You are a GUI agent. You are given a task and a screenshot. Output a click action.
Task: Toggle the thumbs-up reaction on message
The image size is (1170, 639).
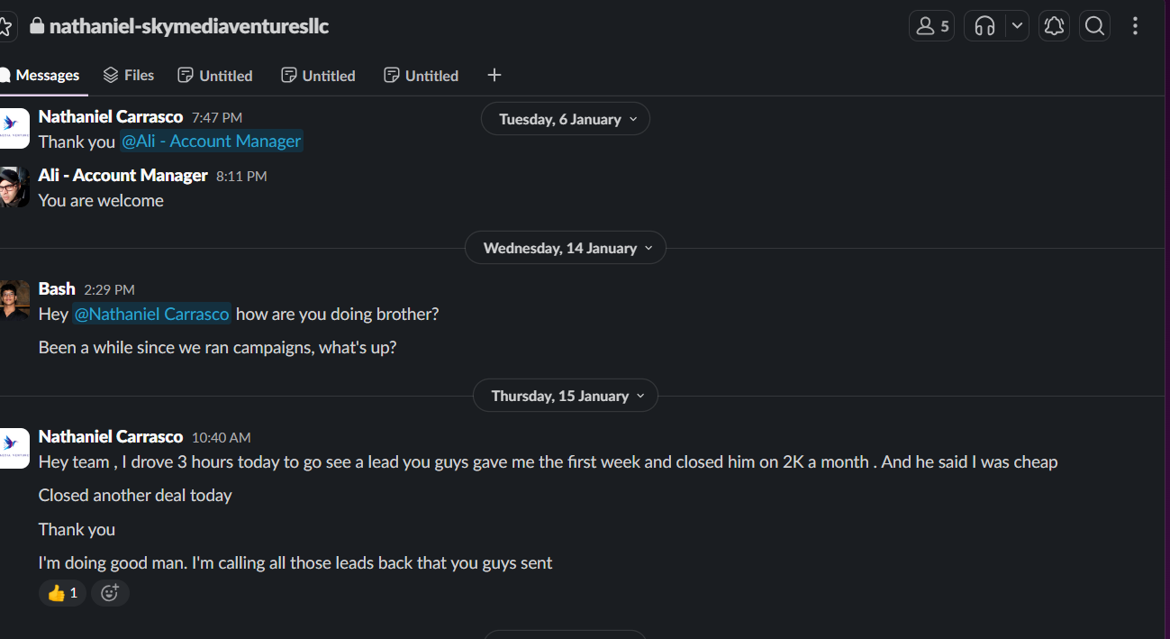pyautogui.click(x=62, y=593)
